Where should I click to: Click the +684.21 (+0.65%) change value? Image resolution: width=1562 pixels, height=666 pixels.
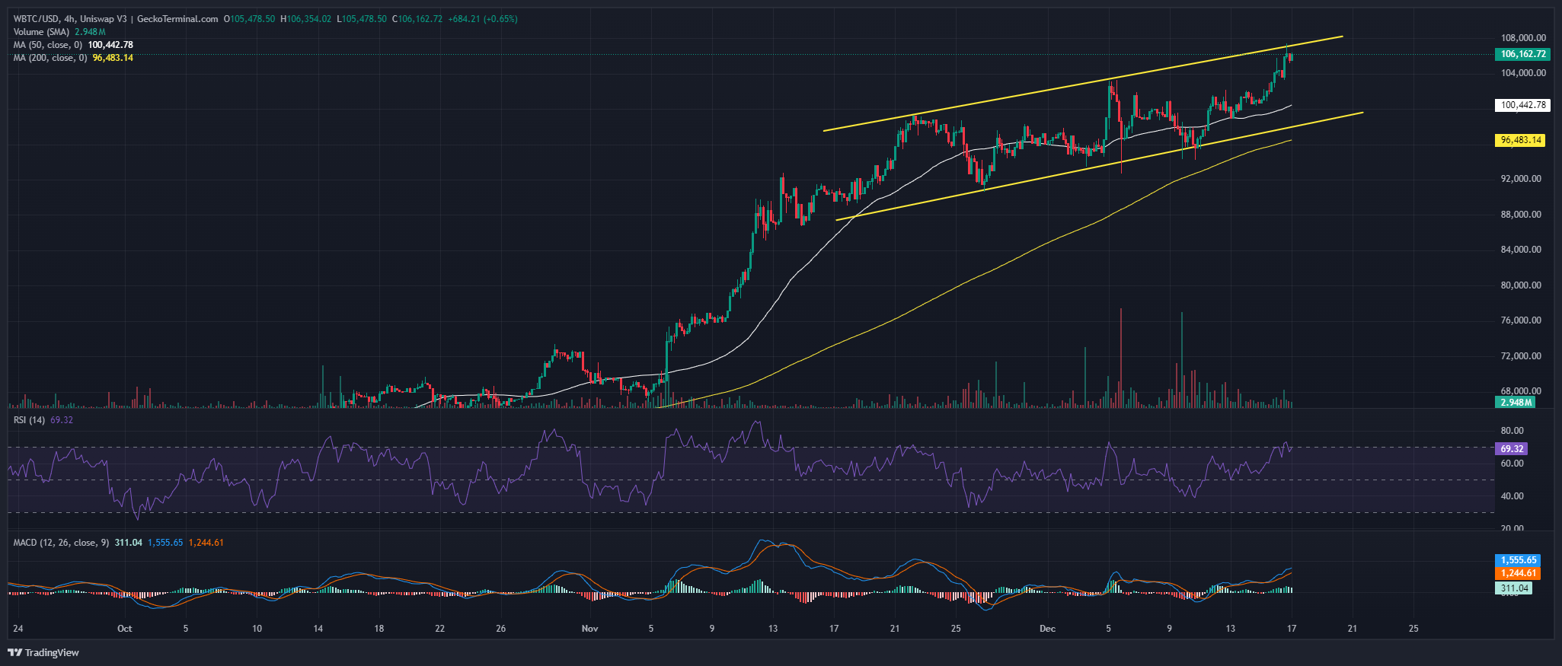pyautogui.click(x=481, y=19)
